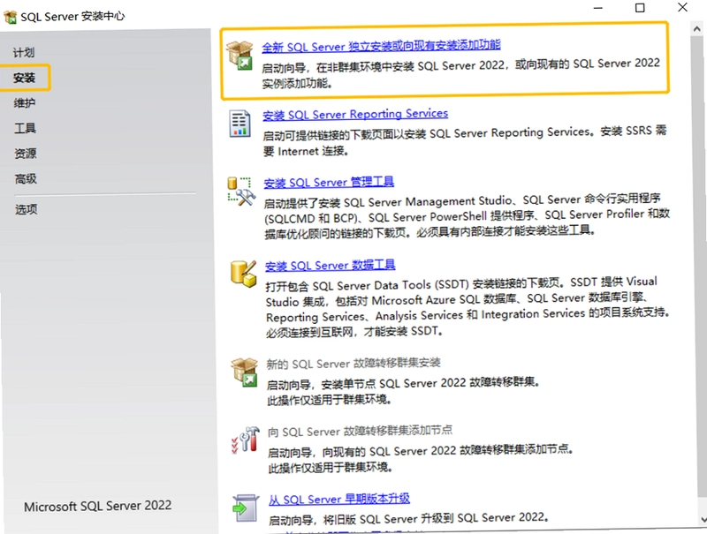Viewport: 707px width, 534px height.
Task: Click 新的 SQL Server 故障转移群集安装 heading
Action: [x=353, y=364]
